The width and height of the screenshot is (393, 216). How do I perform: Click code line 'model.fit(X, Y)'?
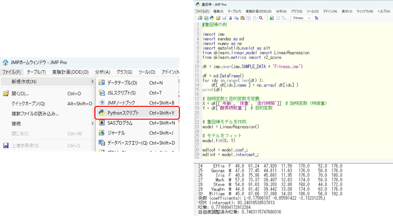pos(219,141)
